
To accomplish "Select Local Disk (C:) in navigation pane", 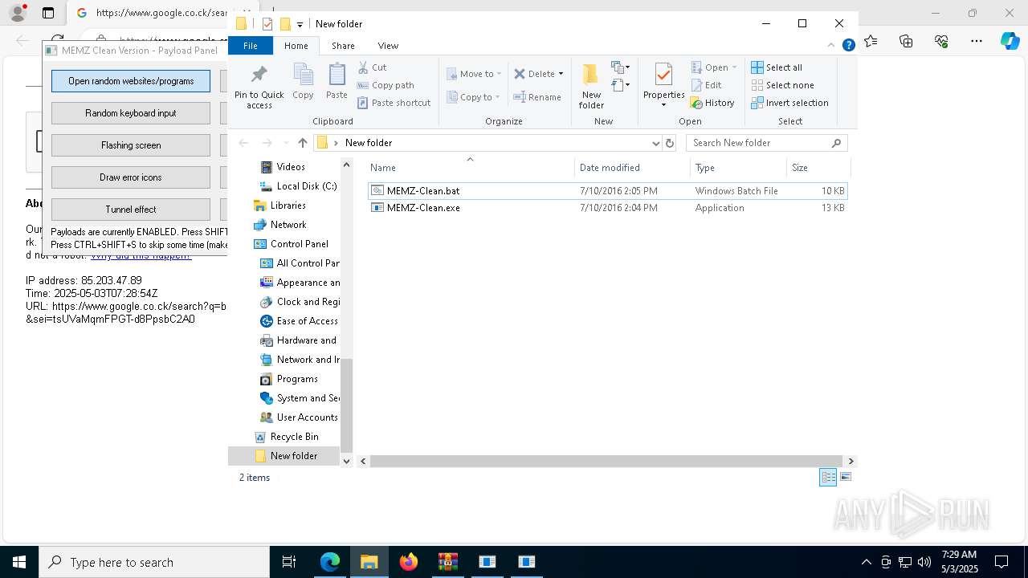I will (x=299, y=186).
